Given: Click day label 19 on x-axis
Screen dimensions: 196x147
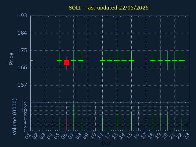Looking at the screenshot, I should (158, 136).
